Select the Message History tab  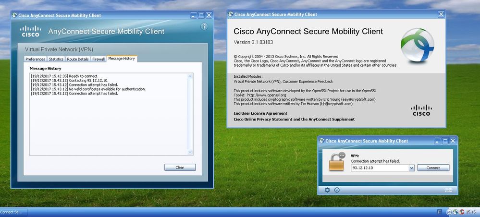pyautogui.click(x=122, y=59)
